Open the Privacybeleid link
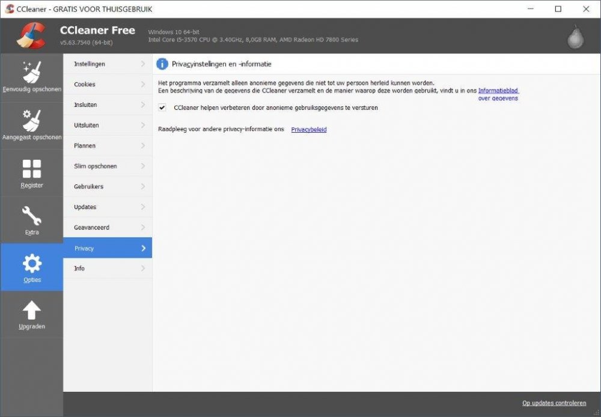 click(x=309, y=129)
